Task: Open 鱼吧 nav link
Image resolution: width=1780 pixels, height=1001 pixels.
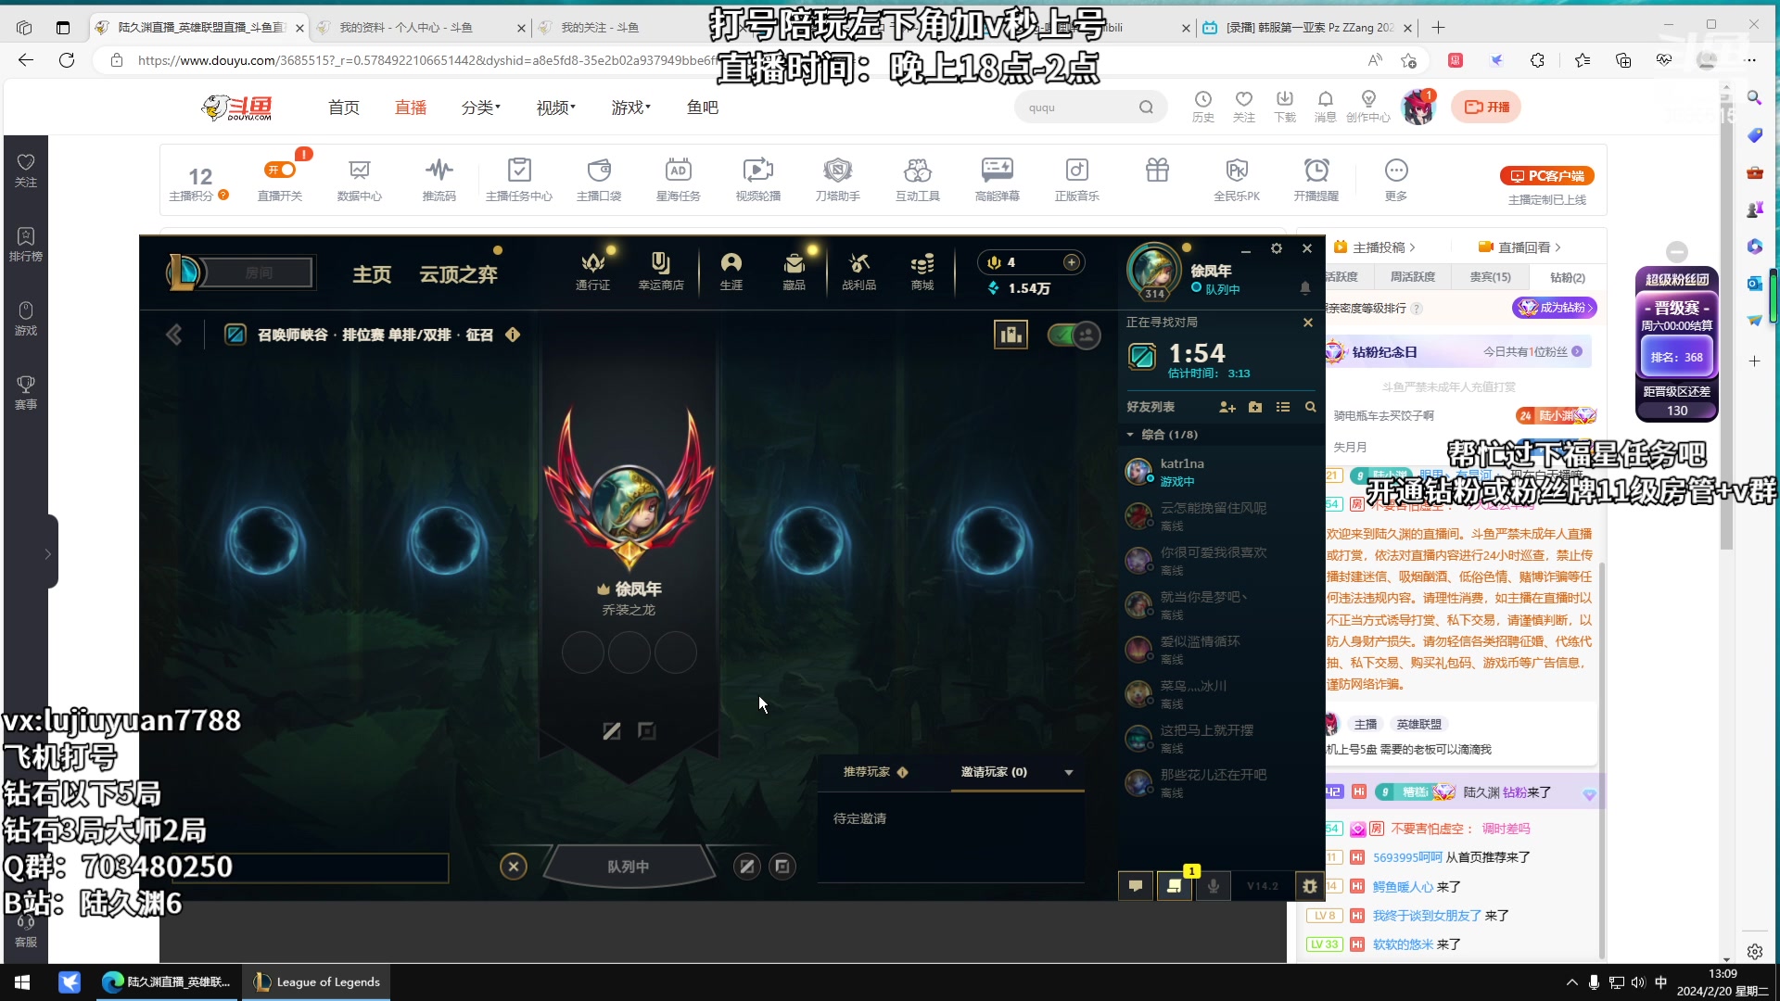Action: (x=703, y=108)
